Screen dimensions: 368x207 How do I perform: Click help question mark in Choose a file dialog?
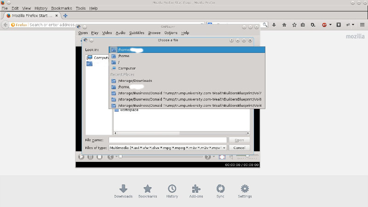pyautogui.click(x=231, y=40)
